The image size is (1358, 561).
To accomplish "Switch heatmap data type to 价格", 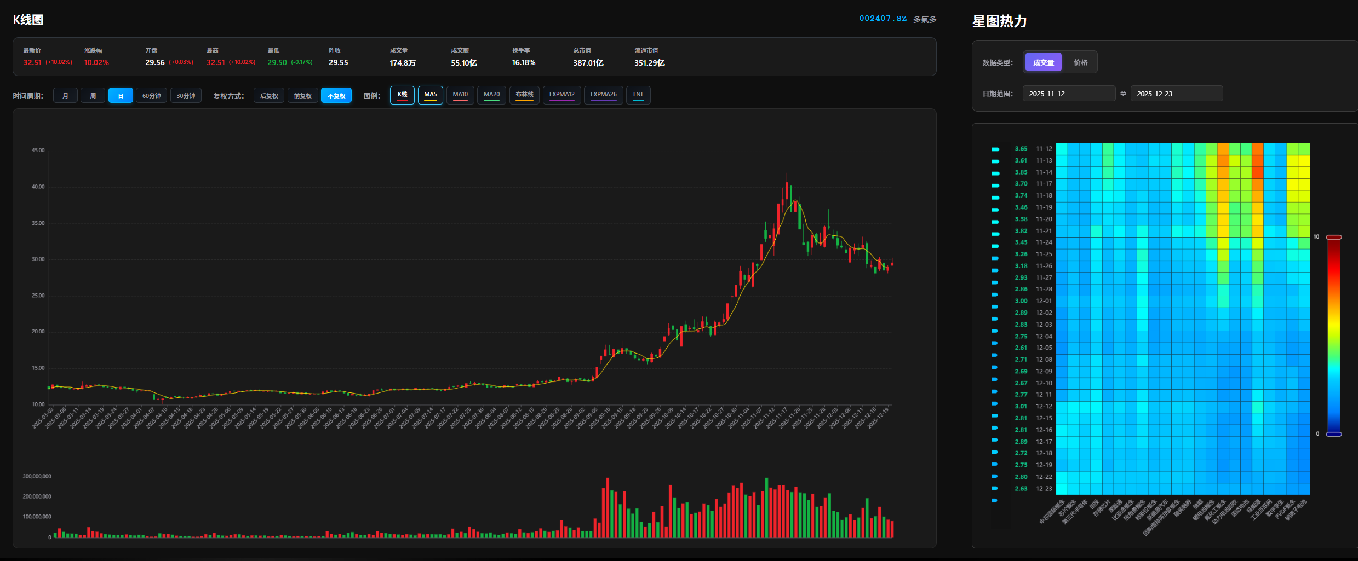I will 1080,62.
